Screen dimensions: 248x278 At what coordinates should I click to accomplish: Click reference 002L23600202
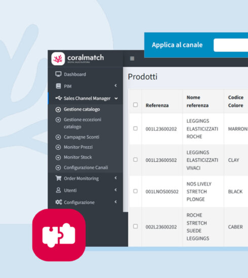[161, 227]
